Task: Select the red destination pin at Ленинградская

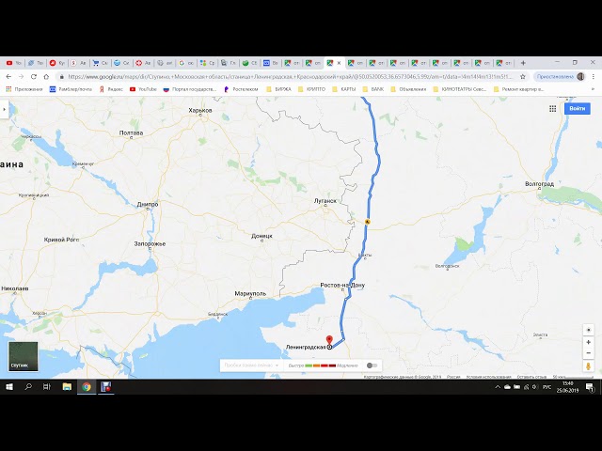Action: (329, 340)
